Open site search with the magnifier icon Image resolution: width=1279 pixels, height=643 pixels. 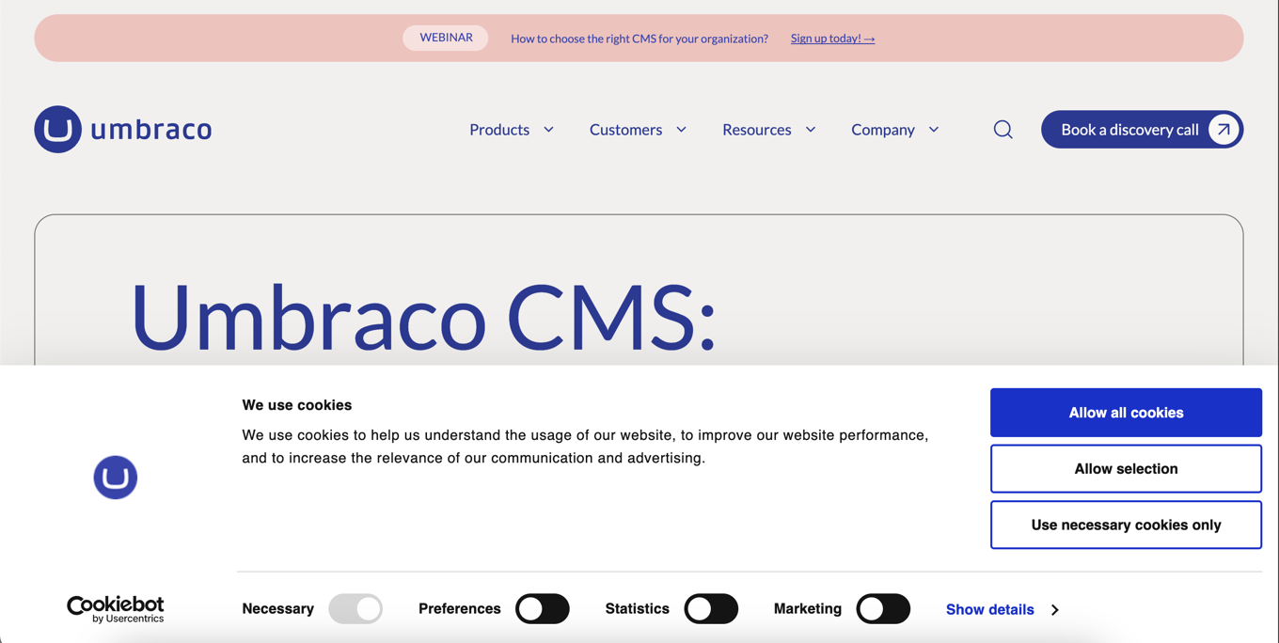click(1003, 130)
